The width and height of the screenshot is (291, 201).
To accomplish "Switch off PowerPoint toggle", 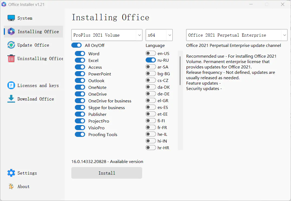I will [x=80, y=74].
